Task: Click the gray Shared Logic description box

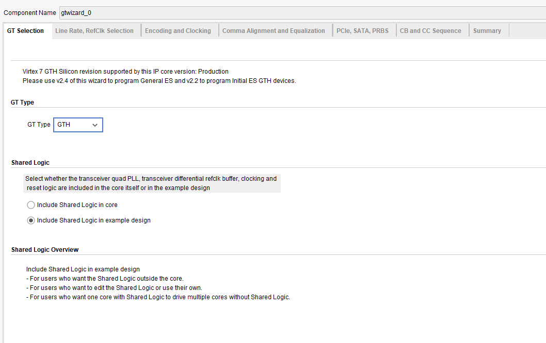Action: (152, 183)
